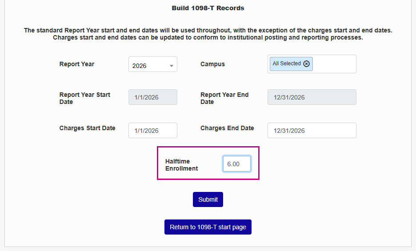Select the All Selected campus tag text
416x251 pixels.
[287, 64]
